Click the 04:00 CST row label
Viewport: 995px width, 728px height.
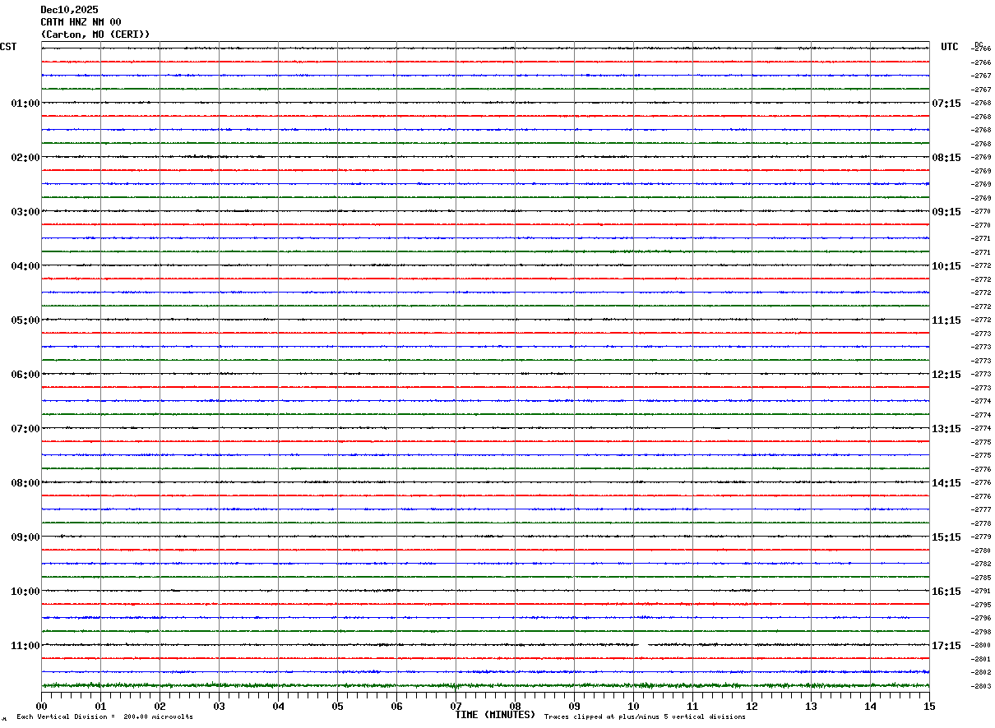tap(25, 266)
